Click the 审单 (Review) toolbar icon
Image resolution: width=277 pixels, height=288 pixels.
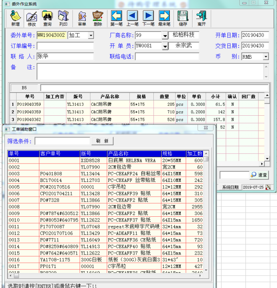(82, 18)
